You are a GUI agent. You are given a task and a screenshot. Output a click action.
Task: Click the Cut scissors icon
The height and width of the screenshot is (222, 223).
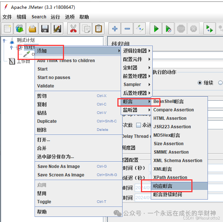tap(73, 28)
